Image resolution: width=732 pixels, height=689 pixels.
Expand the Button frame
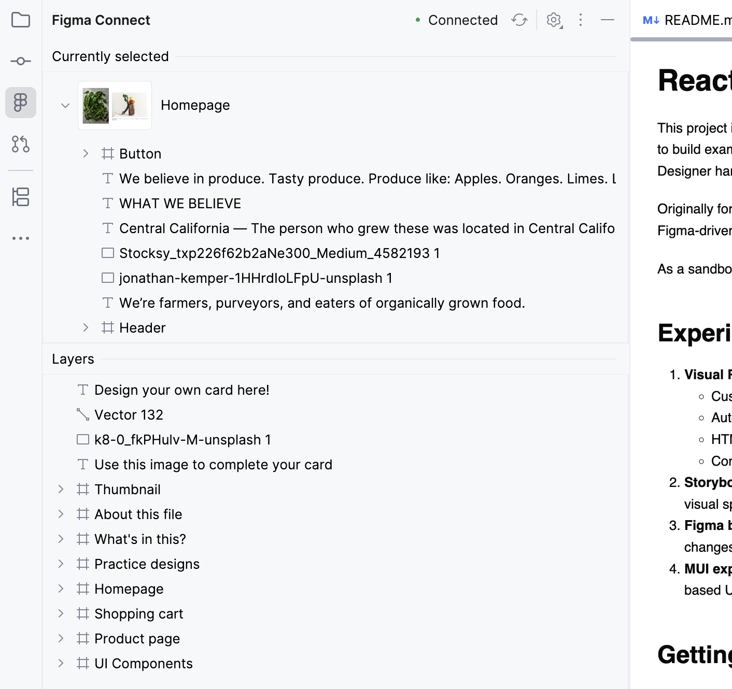pos(86,153)
